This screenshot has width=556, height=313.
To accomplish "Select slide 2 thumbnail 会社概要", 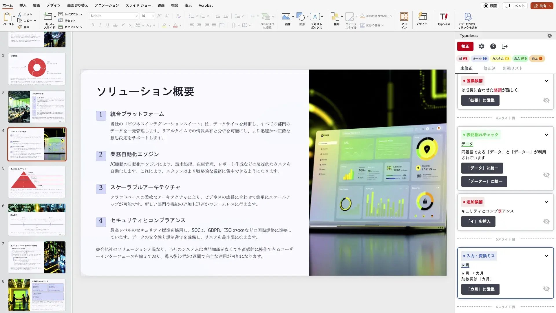I will pyautogui.click(x=37, y=69).
